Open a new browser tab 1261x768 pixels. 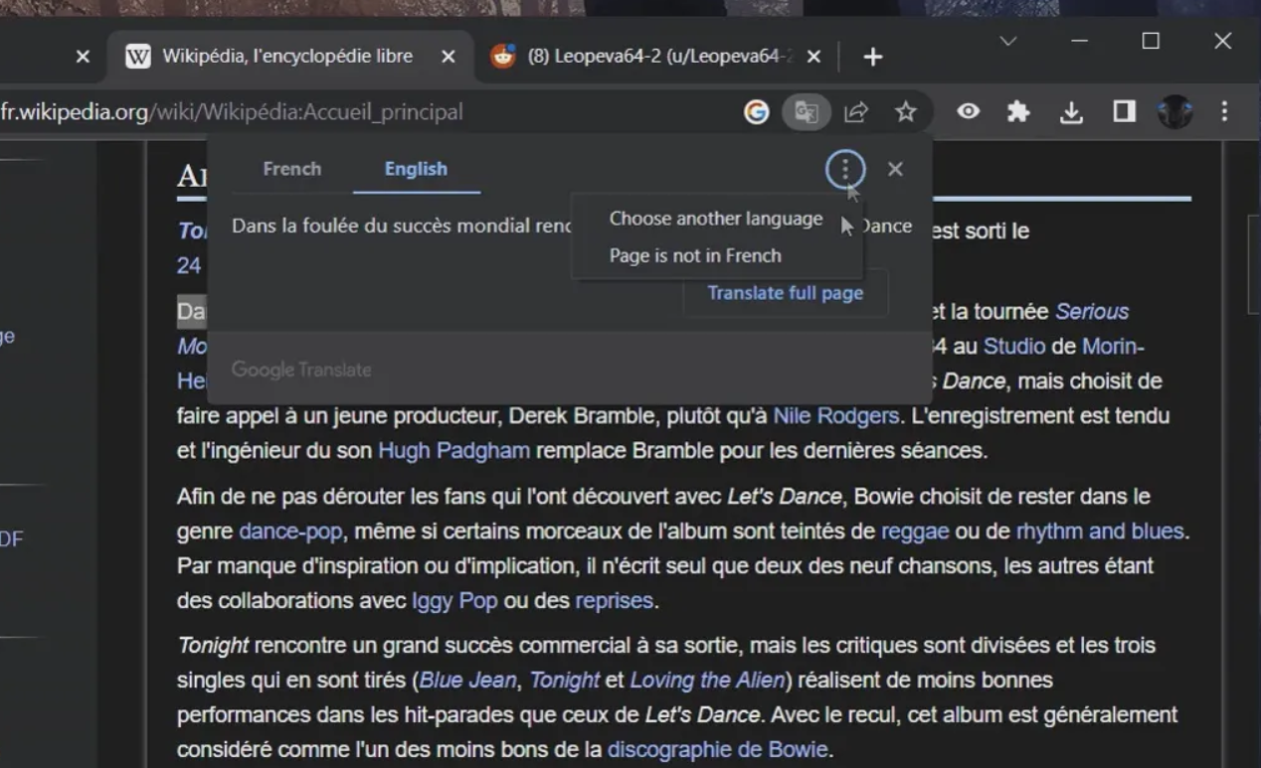click(873, 58)
